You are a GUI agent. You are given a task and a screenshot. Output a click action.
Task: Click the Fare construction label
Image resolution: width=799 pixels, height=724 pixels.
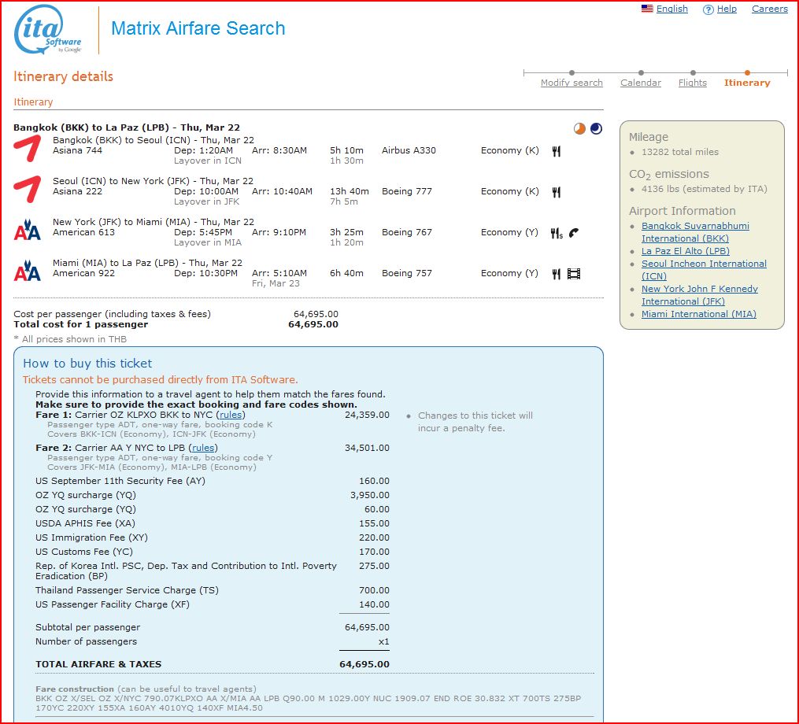(75, 689)
